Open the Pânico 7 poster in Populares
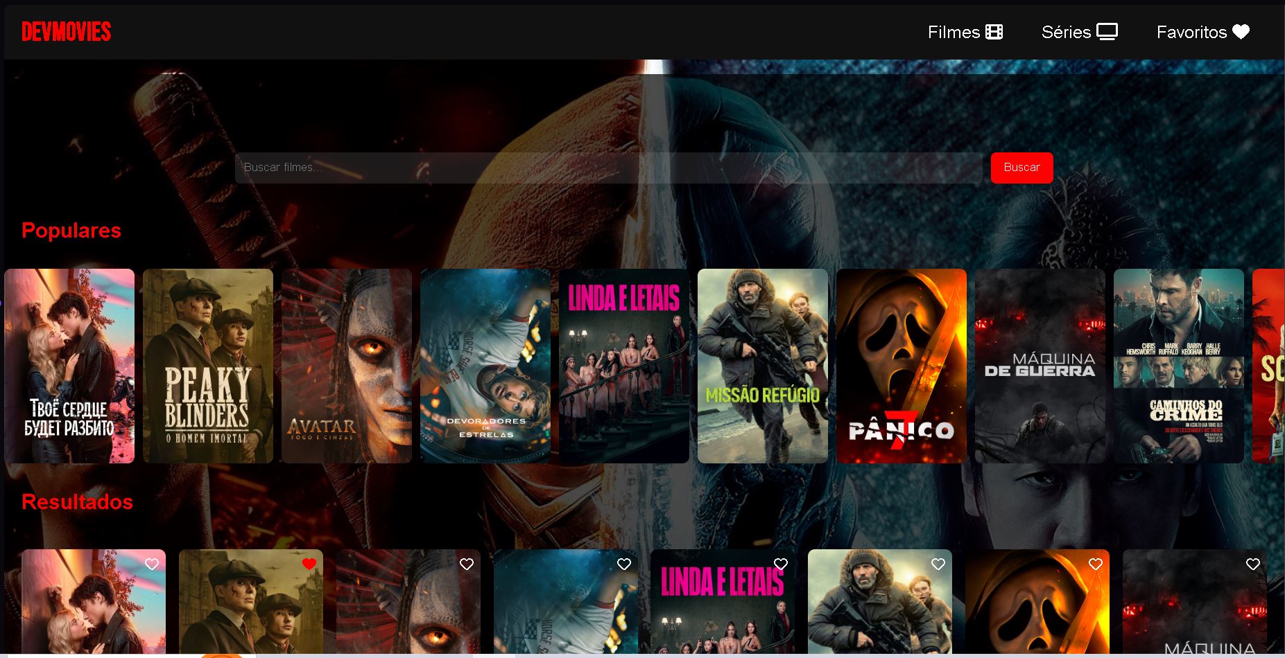 [902, 366]
